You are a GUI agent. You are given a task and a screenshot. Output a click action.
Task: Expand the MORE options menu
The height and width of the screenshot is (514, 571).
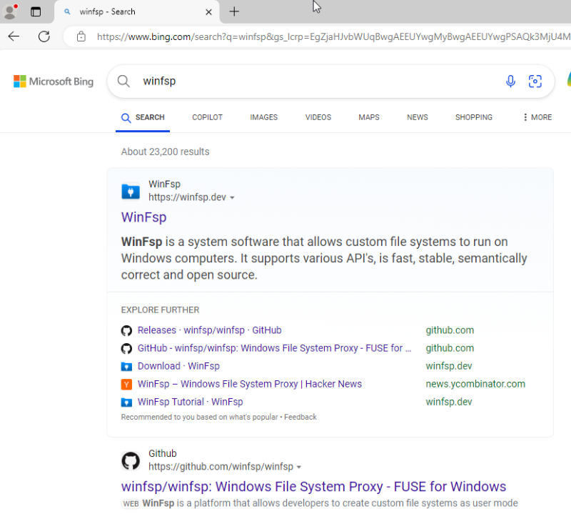pyautogui.click(x=537, y=117)
